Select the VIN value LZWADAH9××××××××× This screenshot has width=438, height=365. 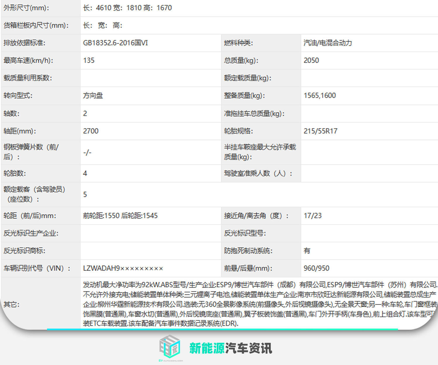[x=123, y=268]
